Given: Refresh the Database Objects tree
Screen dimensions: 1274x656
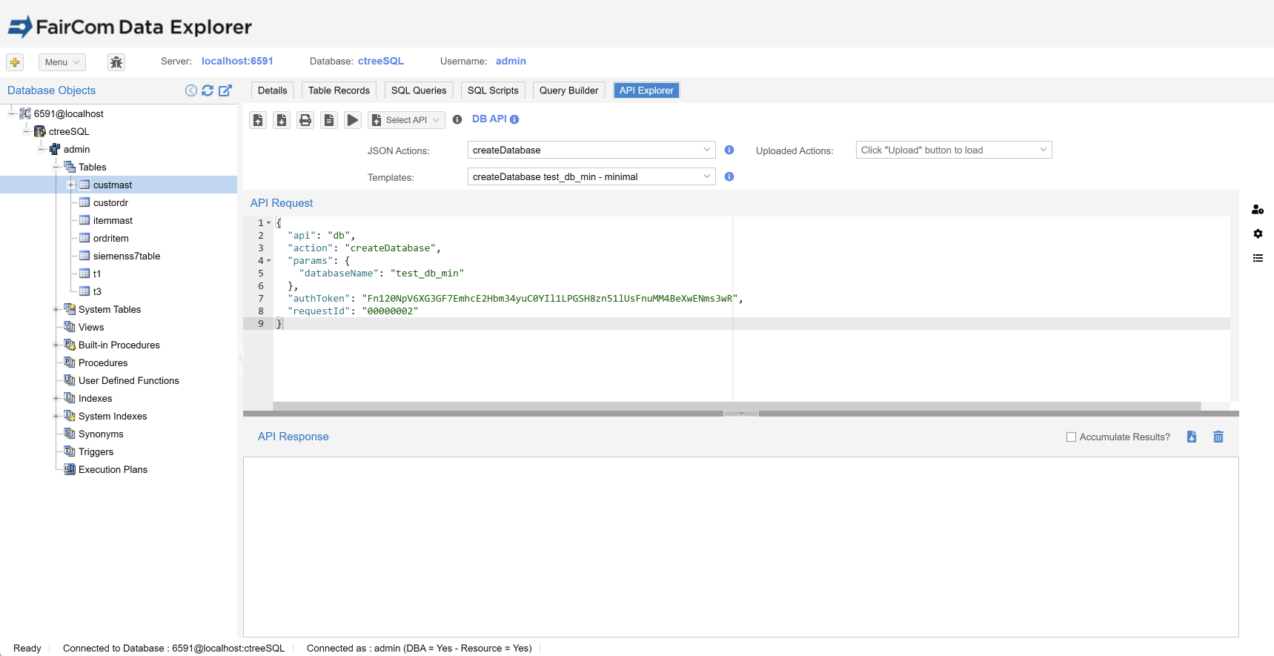Looking at the screenshot, I should 208,90.
